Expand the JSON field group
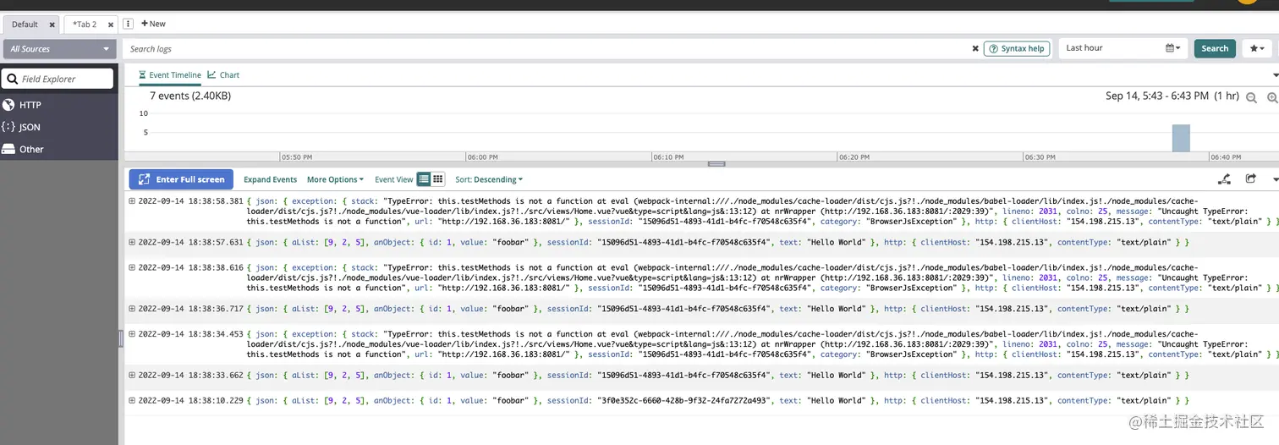Image resolution: width=1279 pixels, height=445 pixels. [59, 127]
